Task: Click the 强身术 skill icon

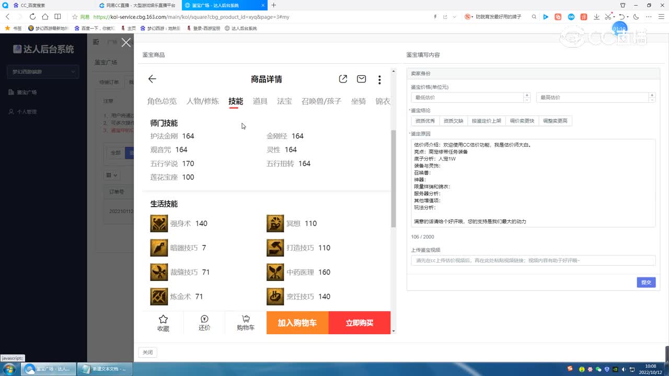Action: (x=159, y=224)
